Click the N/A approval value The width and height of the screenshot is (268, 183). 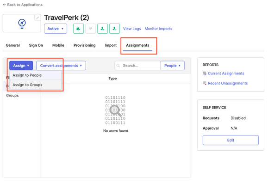point(234,128)
